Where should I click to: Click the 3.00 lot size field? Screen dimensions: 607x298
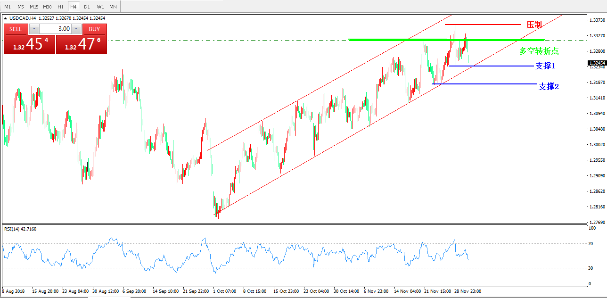[x=55, y=29]
